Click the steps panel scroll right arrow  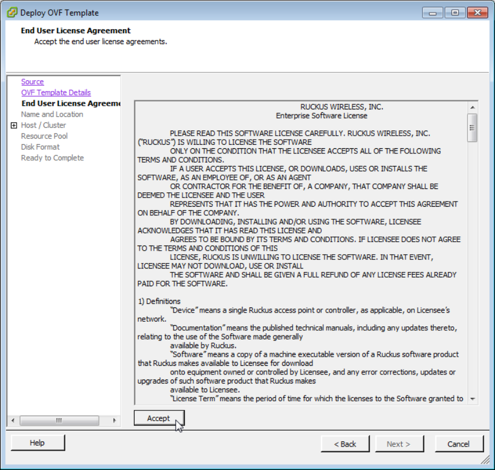pyautogui.click(x=114, y=420)
